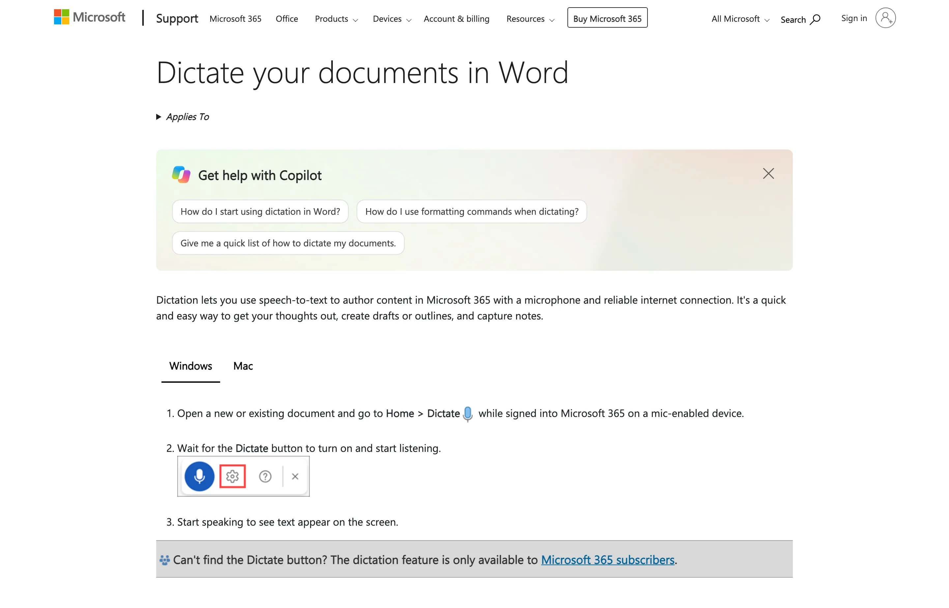The height and width of the screenshot is (608, 949).
Task: Expand the Products dropdown menu
Action: (x=336, y=18)
